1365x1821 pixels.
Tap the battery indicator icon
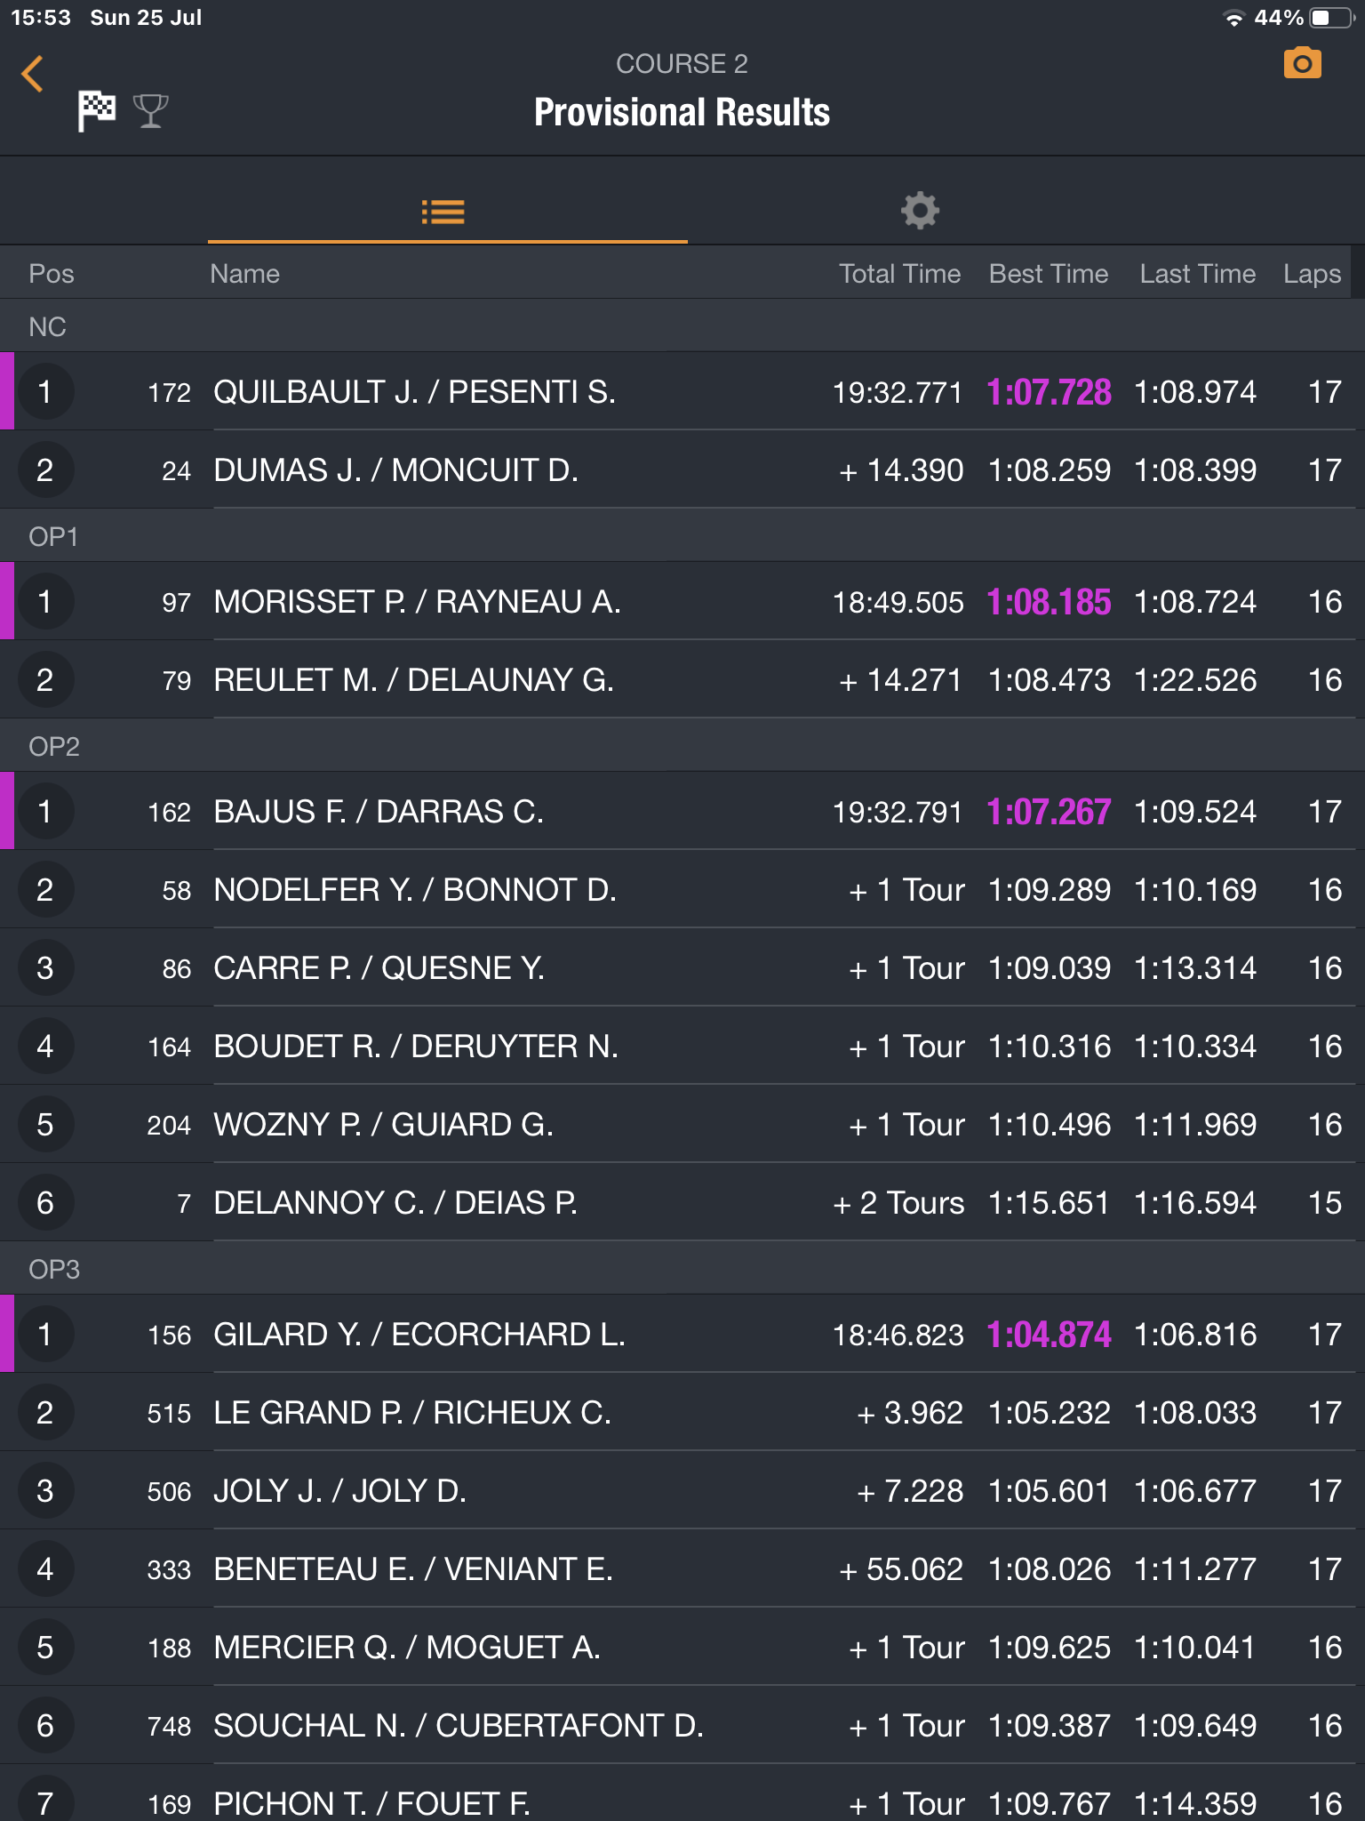(1329, 18)
